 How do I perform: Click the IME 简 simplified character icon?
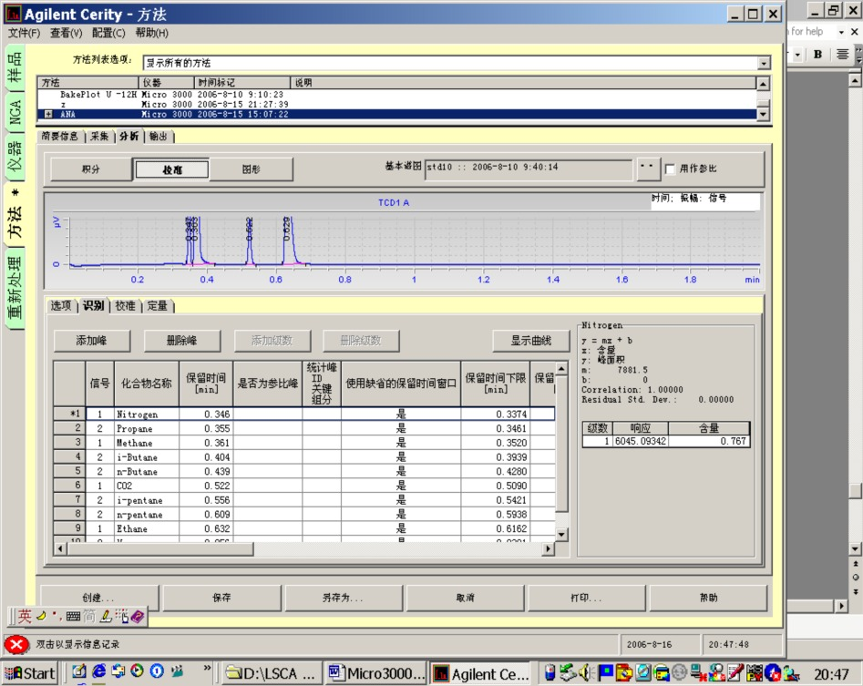[x=89, y=616]
